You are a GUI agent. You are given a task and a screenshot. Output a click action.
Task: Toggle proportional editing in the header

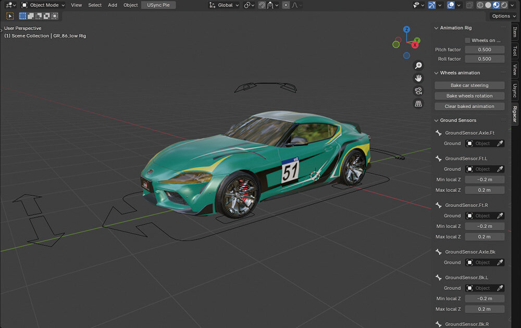286,5
